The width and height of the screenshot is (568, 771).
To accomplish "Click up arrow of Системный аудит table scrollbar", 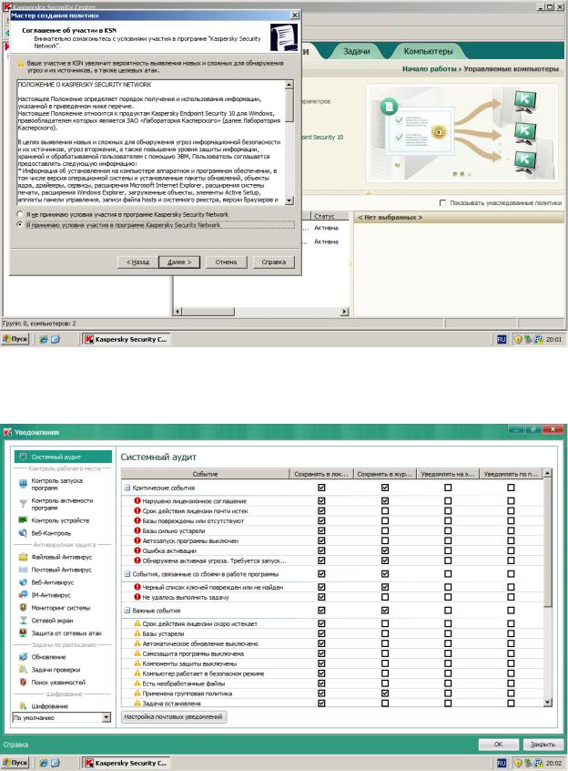I will point(548,472).
